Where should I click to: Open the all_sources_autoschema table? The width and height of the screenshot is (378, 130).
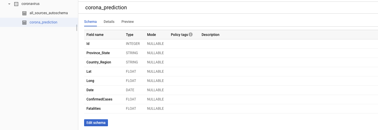coord(49,13)
